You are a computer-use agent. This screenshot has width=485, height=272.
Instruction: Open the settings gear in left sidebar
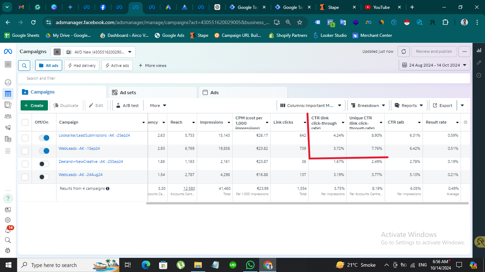8,220
